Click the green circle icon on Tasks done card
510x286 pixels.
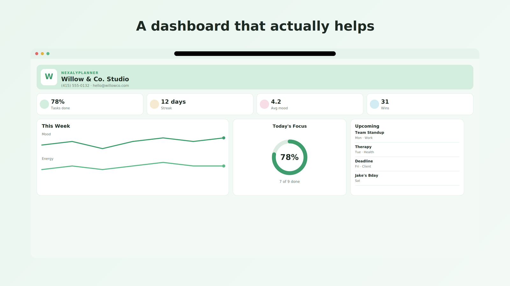point(44,104)
